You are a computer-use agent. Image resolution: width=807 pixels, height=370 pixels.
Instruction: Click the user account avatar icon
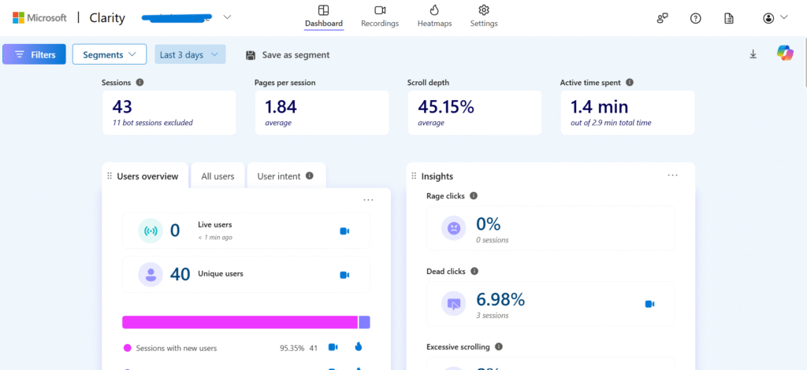[x=768, y=19]
